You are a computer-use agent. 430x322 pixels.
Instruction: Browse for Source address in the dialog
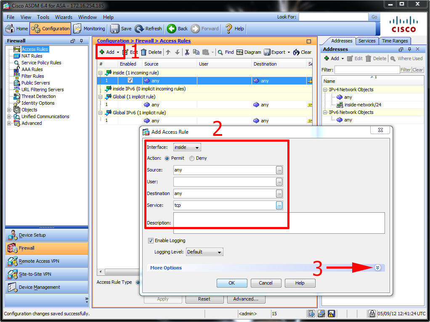pyautogui.click(x=279, y=170)
